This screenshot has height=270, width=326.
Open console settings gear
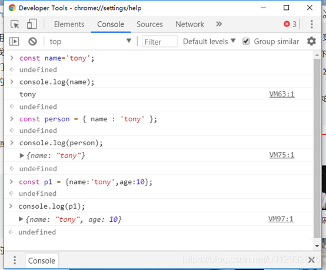311,41
